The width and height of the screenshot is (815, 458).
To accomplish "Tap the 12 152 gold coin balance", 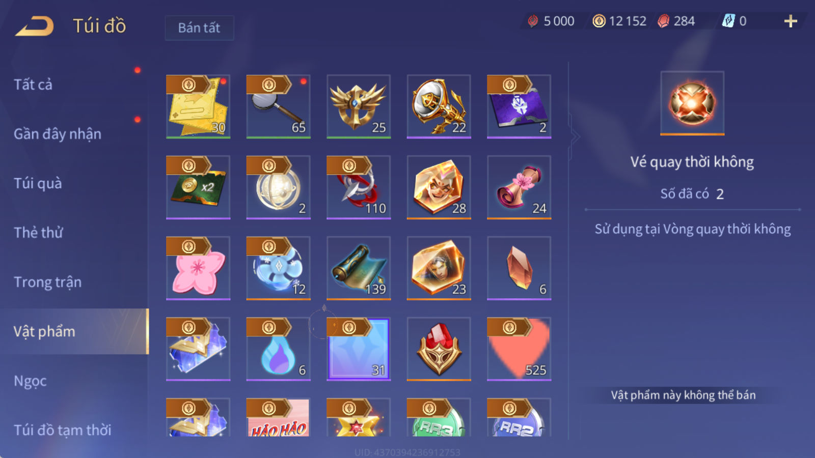I will point(620,21).
